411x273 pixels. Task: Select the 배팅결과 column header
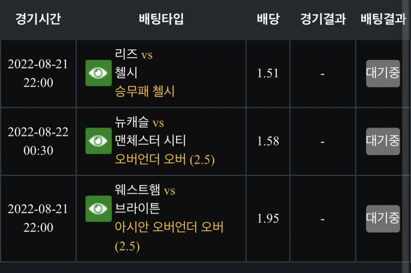pyautogui.click(x=383, y=19)
